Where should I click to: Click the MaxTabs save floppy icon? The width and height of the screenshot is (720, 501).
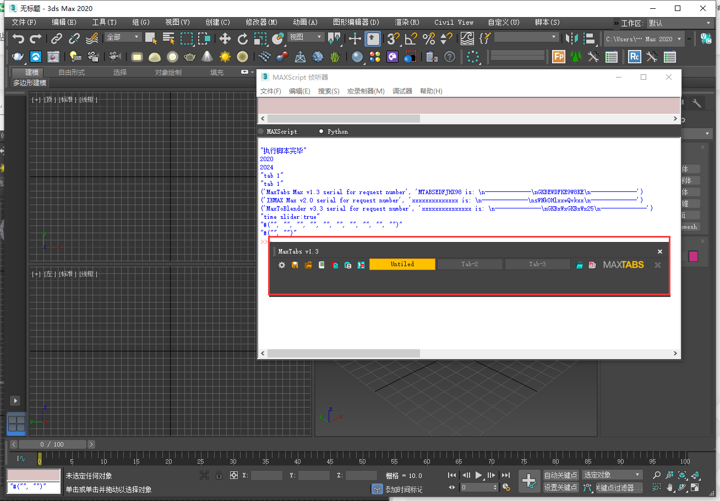point(295,265)
